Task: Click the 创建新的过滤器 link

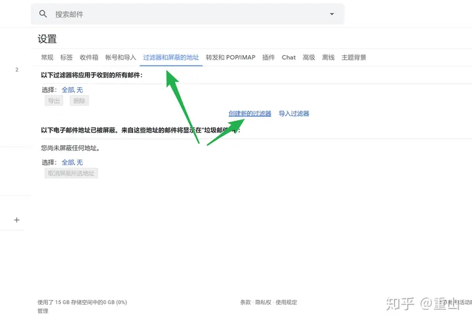Action: pos(250,114)
